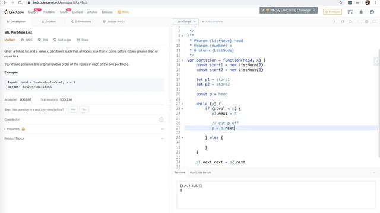Image resolution: width=380 pixels, height=213 pixels.
Task: Switch to the Solution tab
Action: [x=49, y=22]
